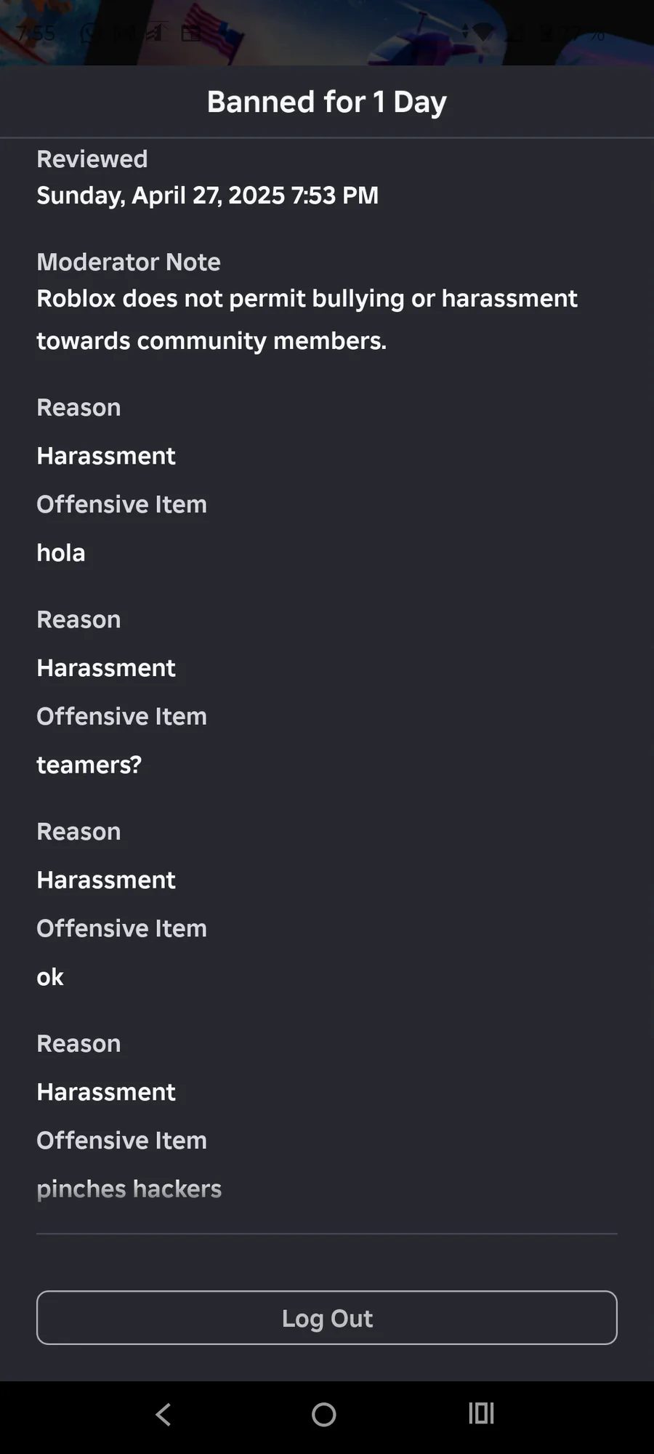Tap the first "Harassment" reason entry
This screenshot has width=654, height=1454.
(106, 456)
